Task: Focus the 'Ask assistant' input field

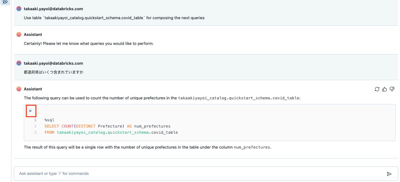Action: 198,174
